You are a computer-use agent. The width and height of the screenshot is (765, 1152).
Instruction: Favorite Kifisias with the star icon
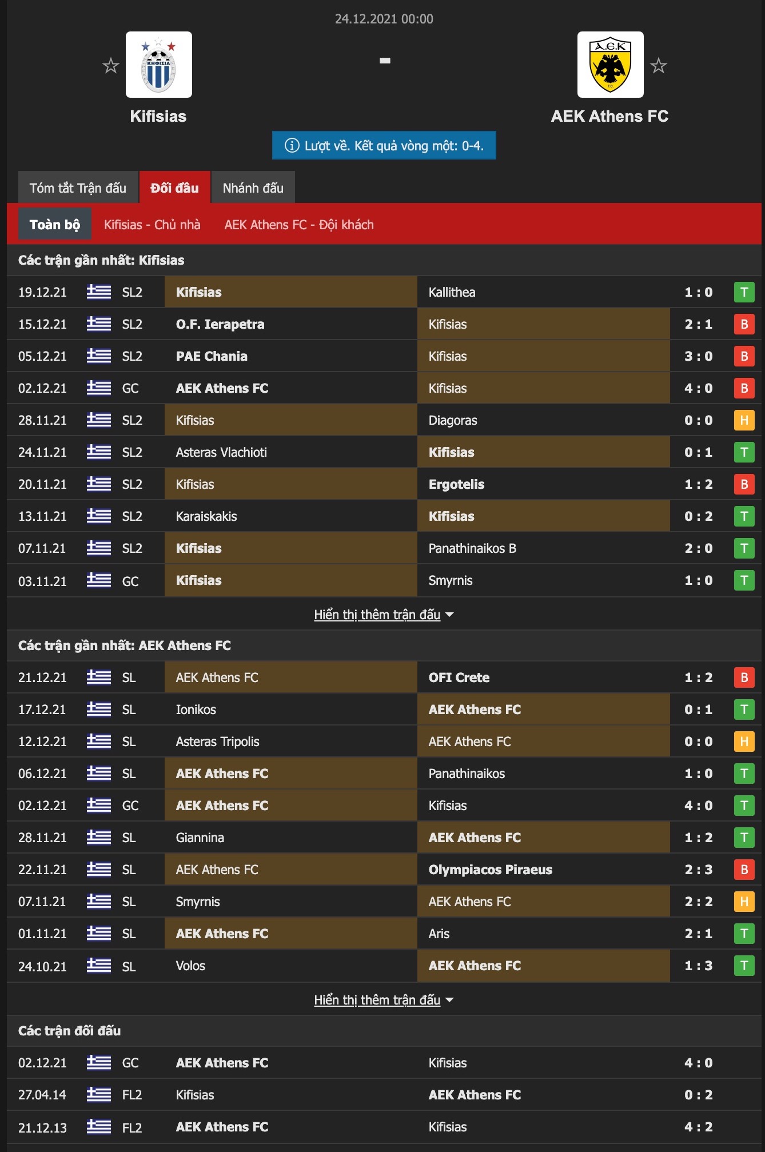111,66
